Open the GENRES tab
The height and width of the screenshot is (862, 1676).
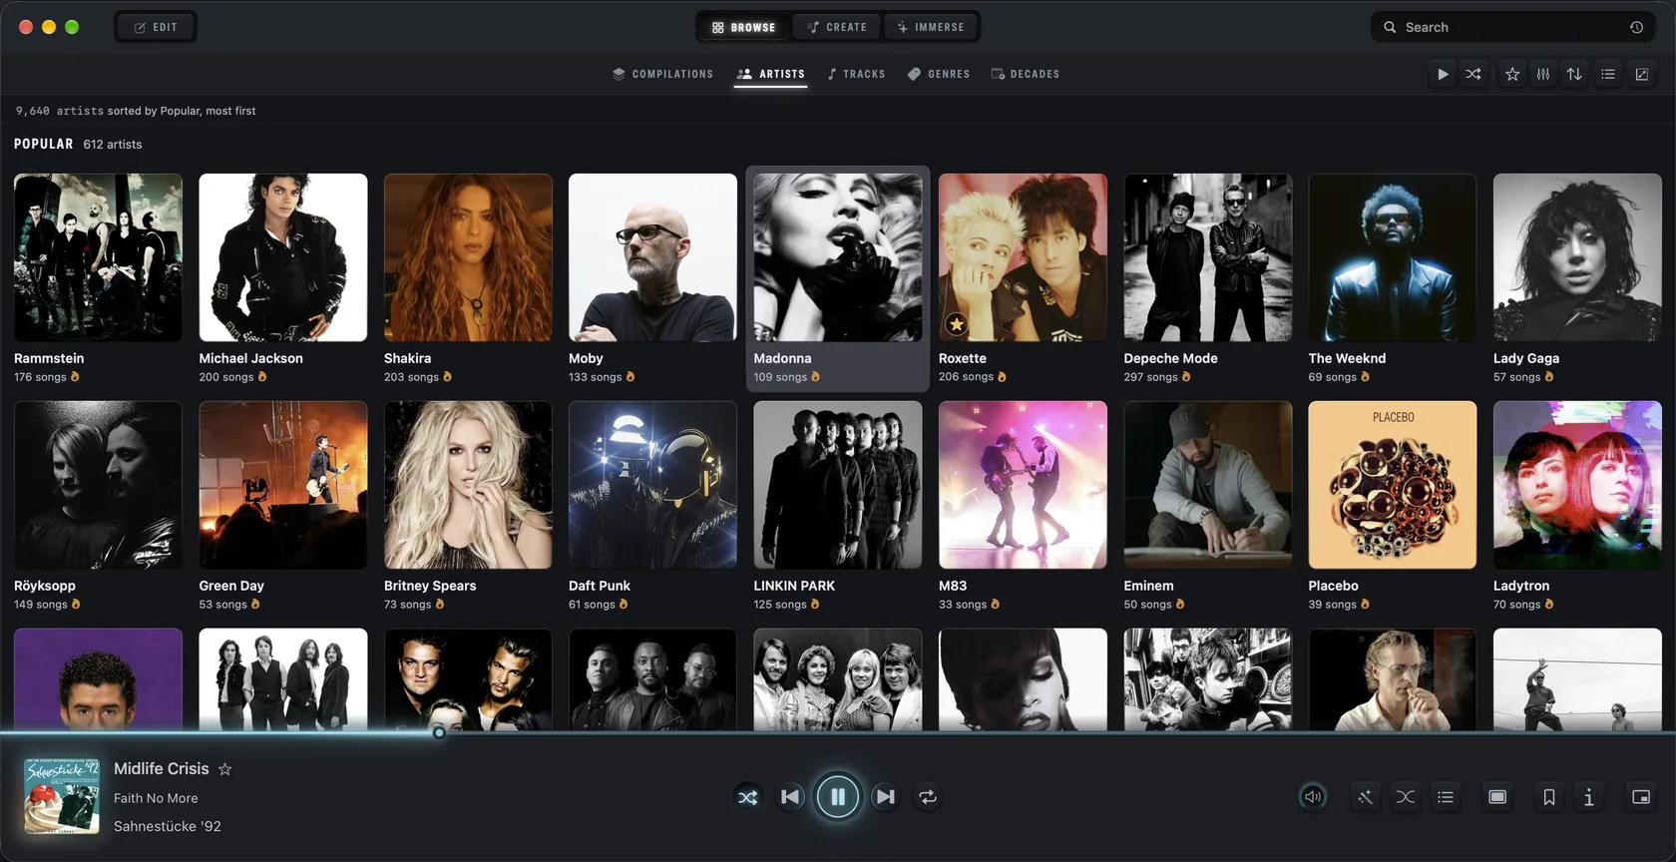[938, 74]
